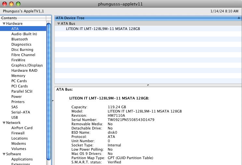
Task: Click the serial number TW0921PN55085430I479
Action: point(131,120)
